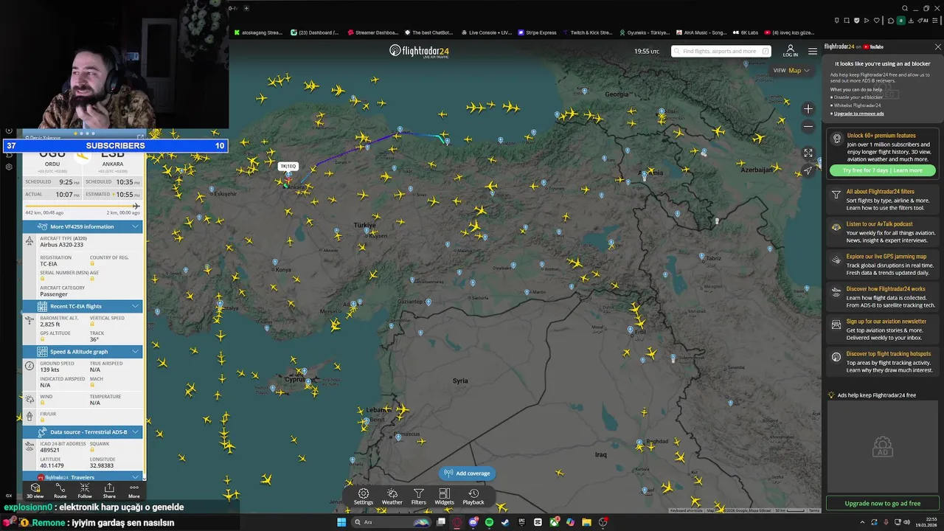Viewport: 944px width, 531px height.
Task: Open the Flightradar24 hamburger menu
Action: (812, 51)
